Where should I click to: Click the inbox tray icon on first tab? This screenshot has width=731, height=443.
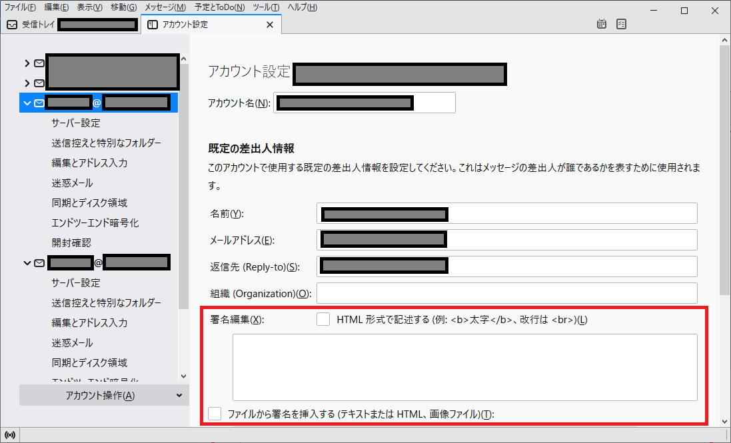[12, 25]
